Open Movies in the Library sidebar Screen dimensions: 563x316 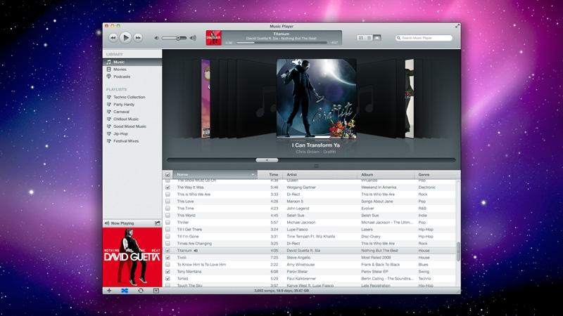[120, 70]
